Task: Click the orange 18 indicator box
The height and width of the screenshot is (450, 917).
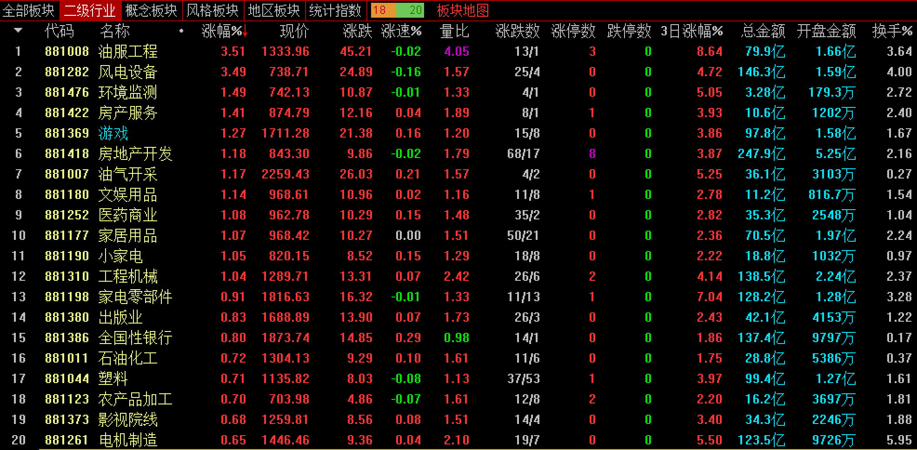Action: [384, 10]
